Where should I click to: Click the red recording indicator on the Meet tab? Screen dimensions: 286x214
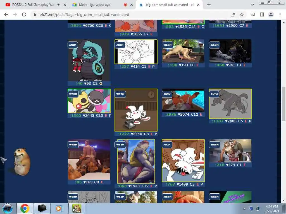[x=125, y=5]
